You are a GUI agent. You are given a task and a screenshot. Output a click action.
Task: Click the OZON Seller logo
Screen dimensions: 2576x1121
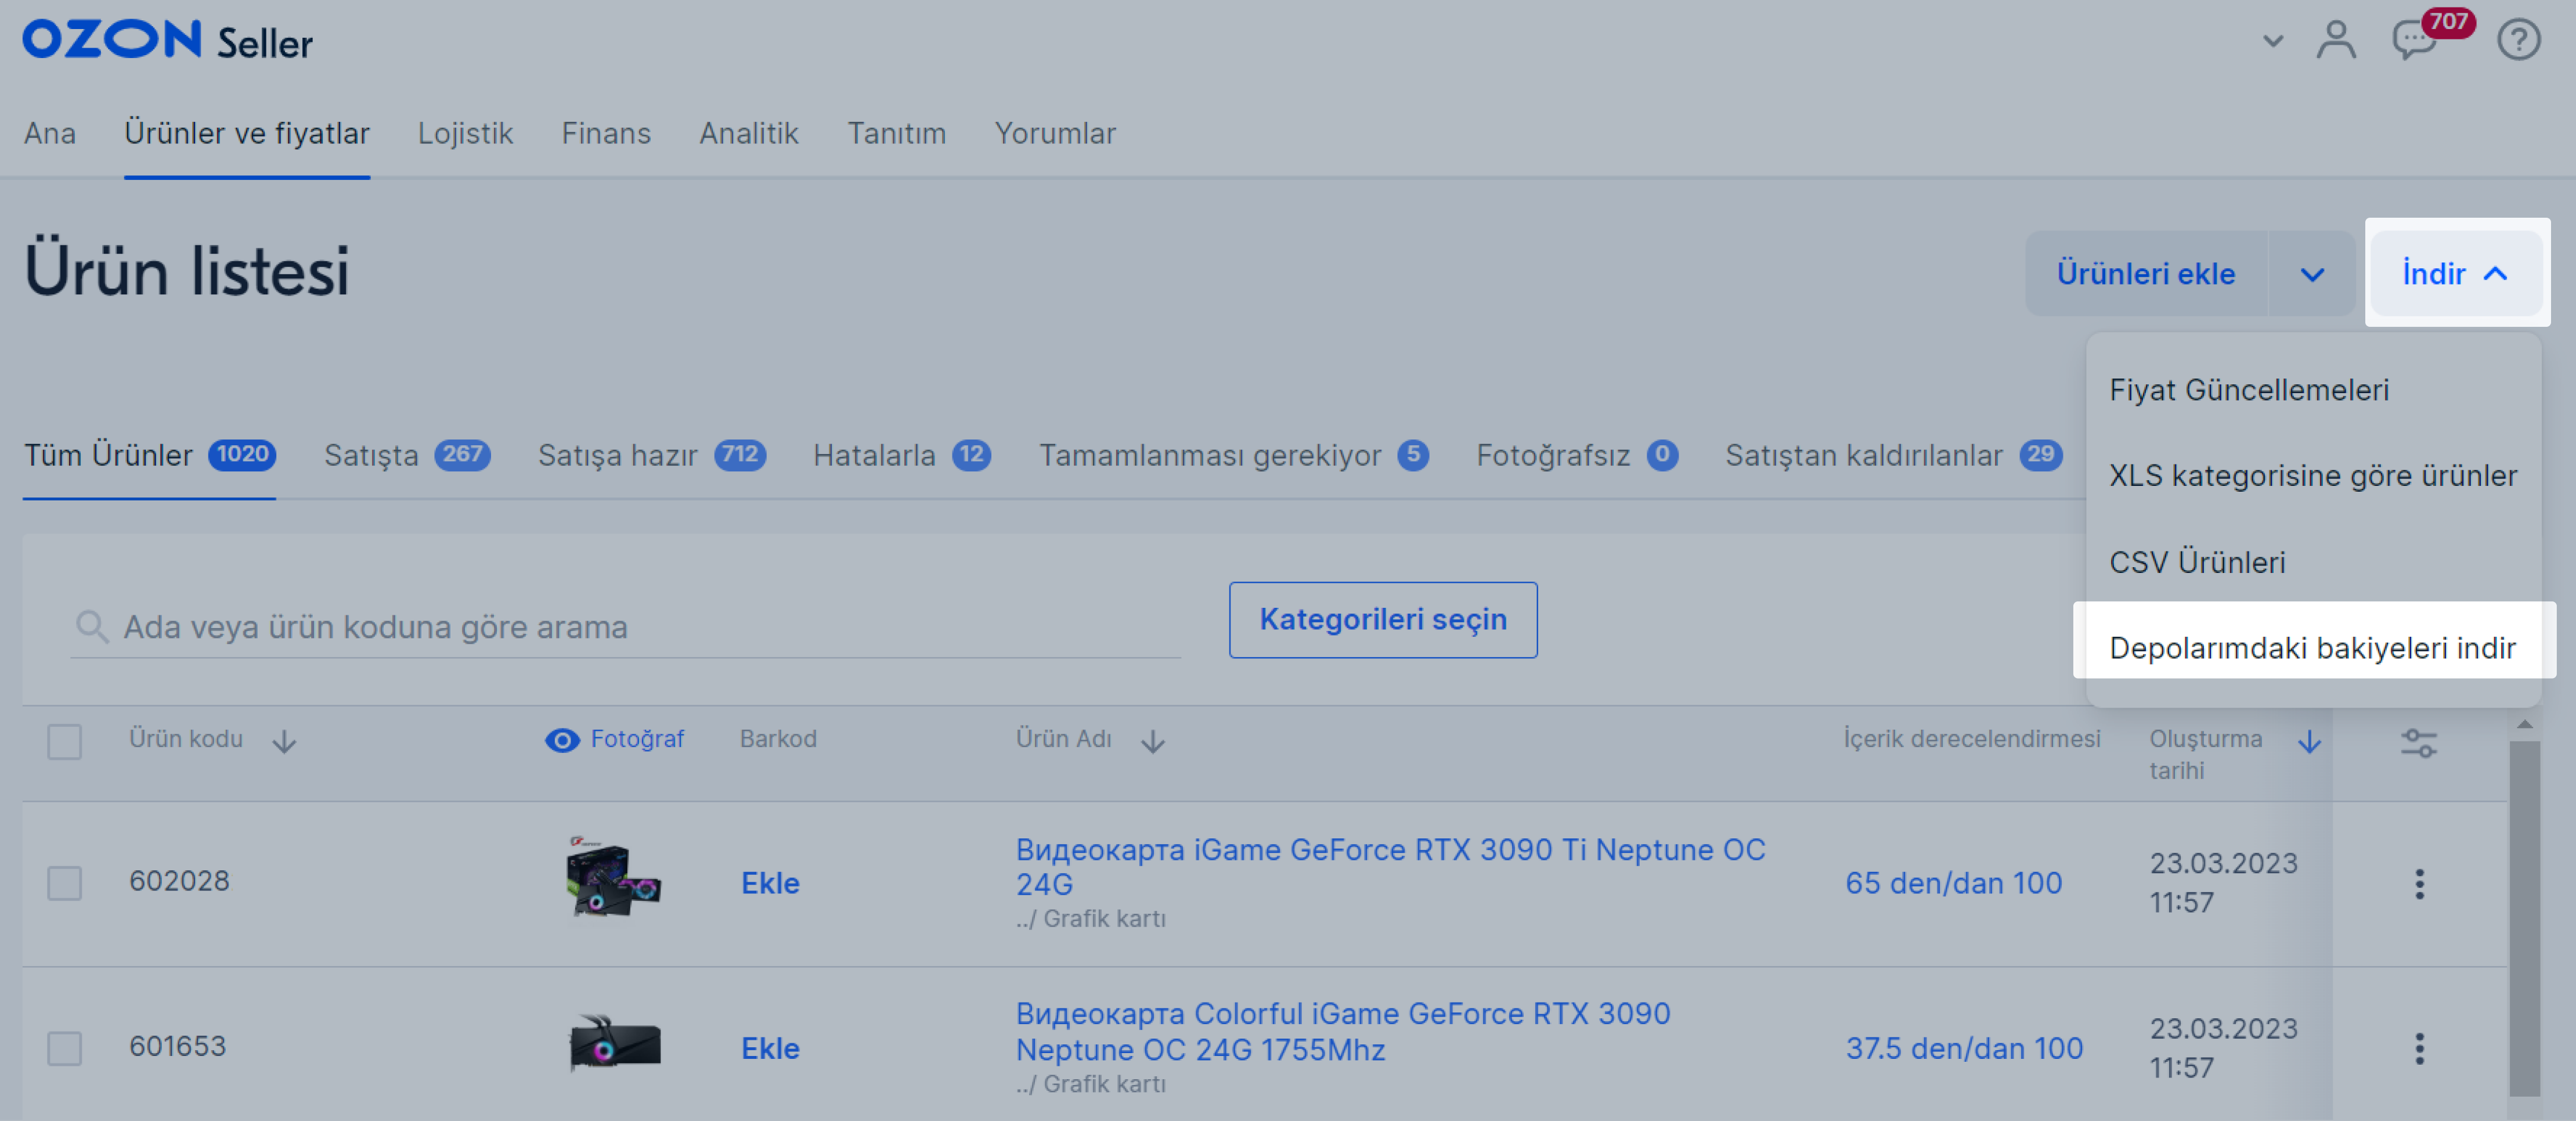[168, 41]
